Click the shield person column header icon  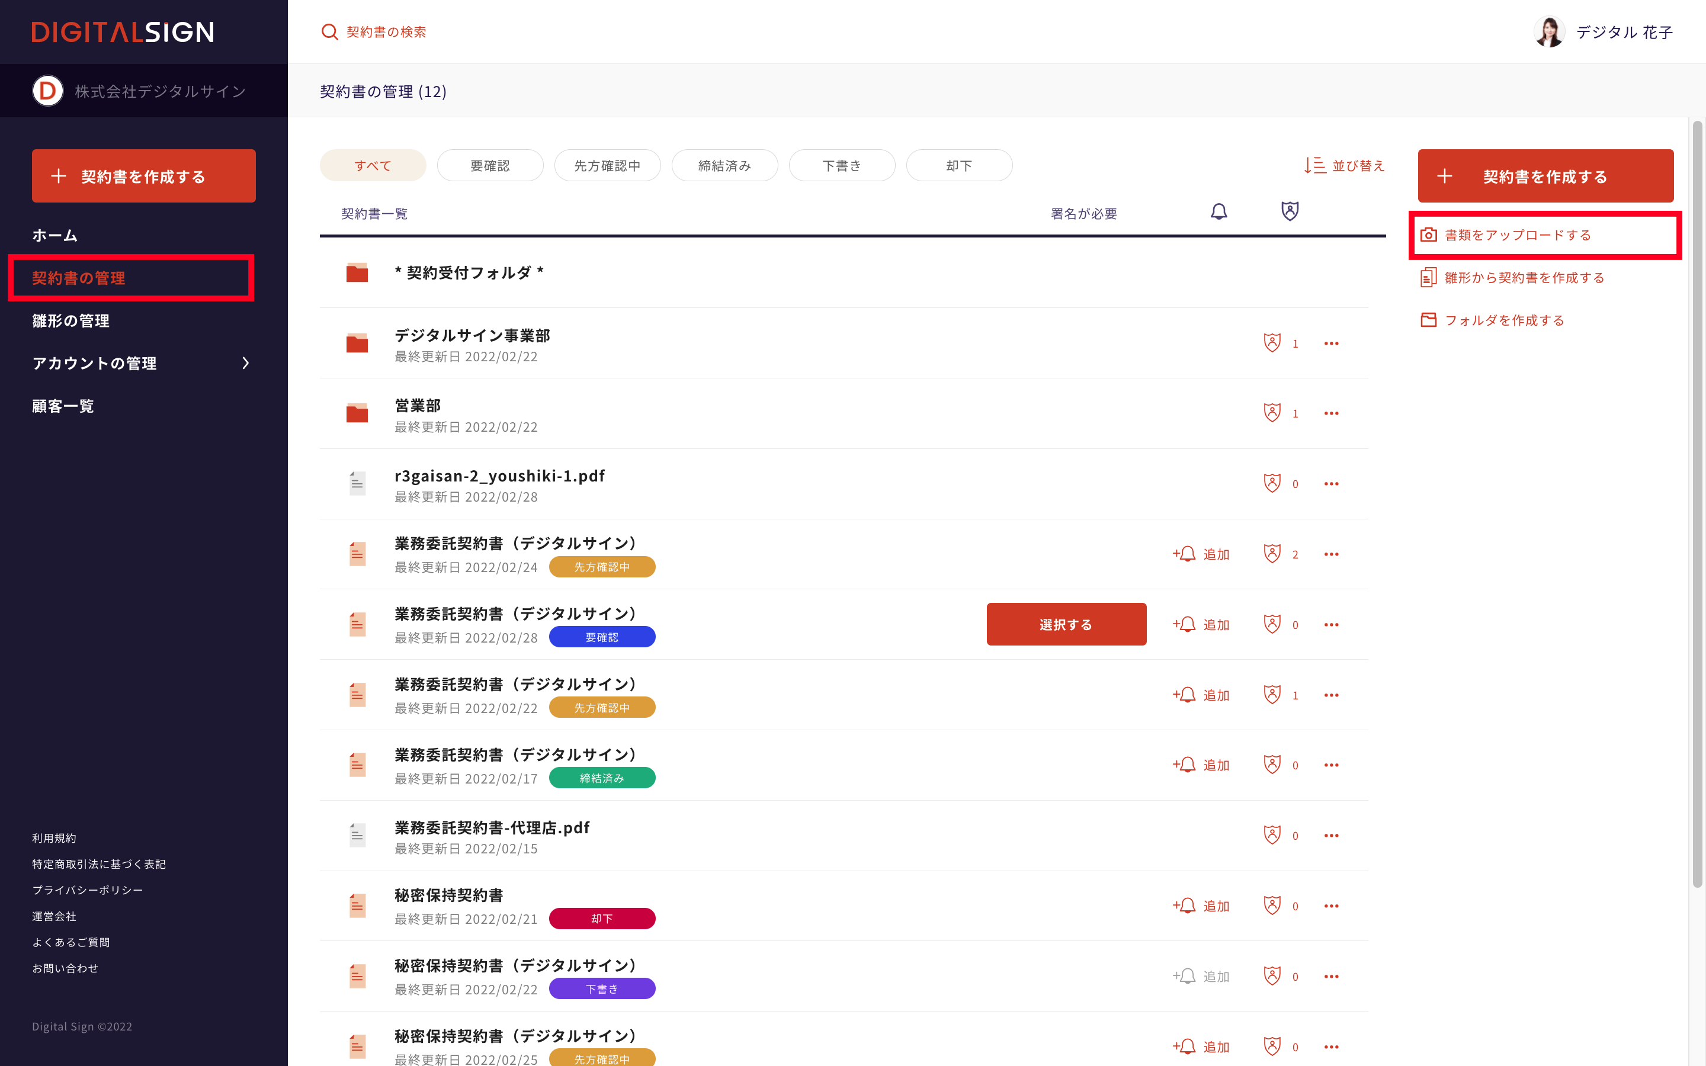tap(1290, 211)
